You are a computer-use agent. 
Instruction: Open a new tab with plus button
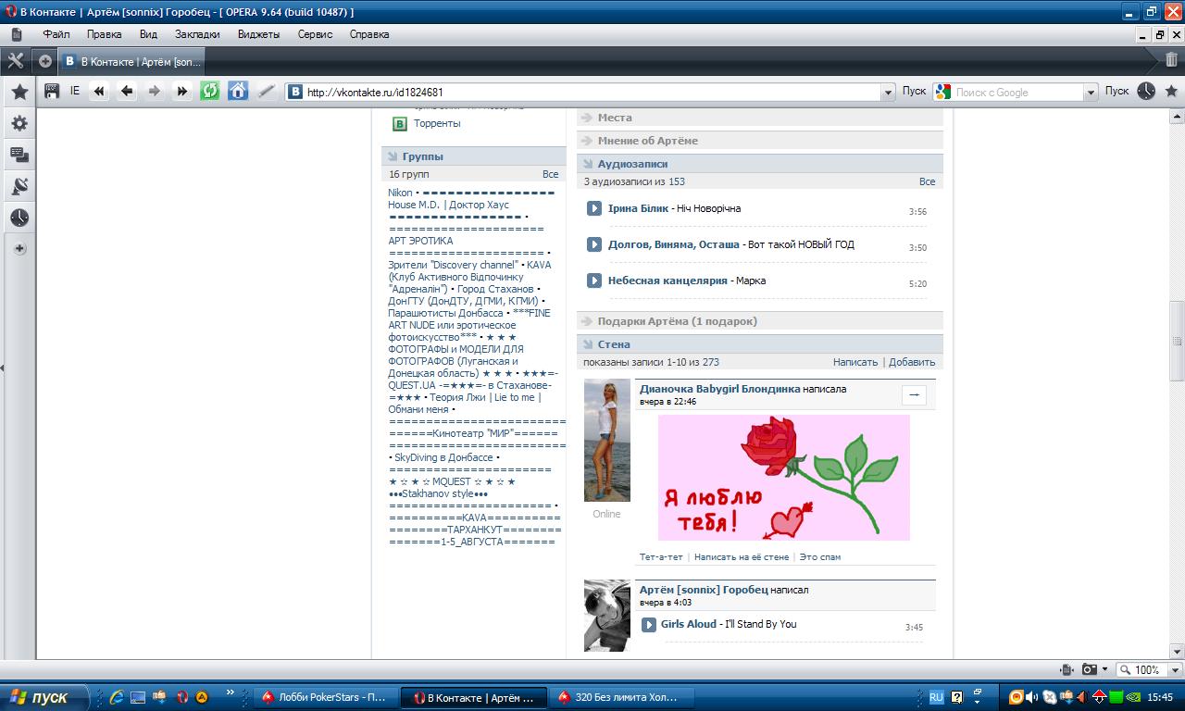(x=44, y=61)
